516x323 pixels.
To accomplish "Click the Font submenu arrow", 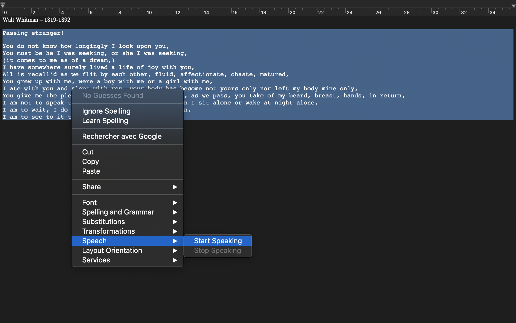I will point(175,203).
